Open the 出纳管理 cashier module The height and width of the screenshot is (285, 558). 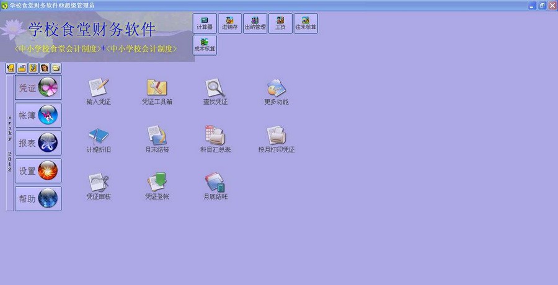(x=255, y=24)
